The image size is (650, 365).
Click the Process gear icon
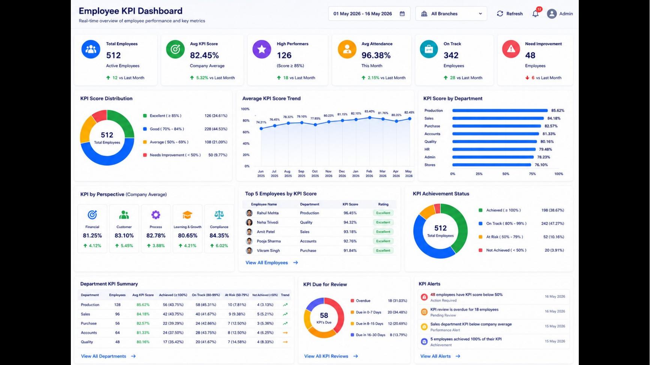[156, 215]
